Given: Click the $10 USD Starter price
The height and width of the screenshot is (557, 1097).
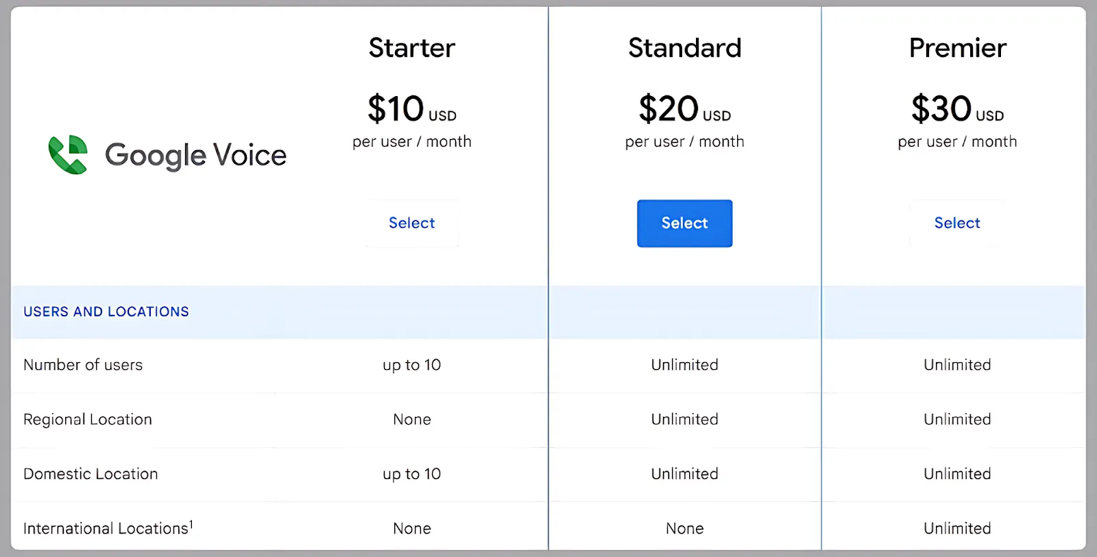Looking at the screenshot, I should (412, 109).
